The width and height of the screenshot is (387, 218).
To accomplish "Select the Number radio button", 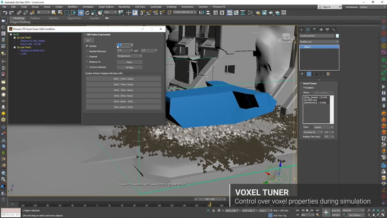I will (x=87, y=46).
